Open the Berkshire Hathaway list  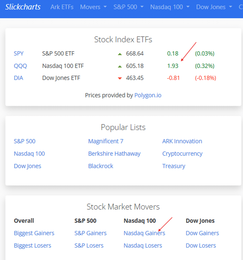coord(114,154)
